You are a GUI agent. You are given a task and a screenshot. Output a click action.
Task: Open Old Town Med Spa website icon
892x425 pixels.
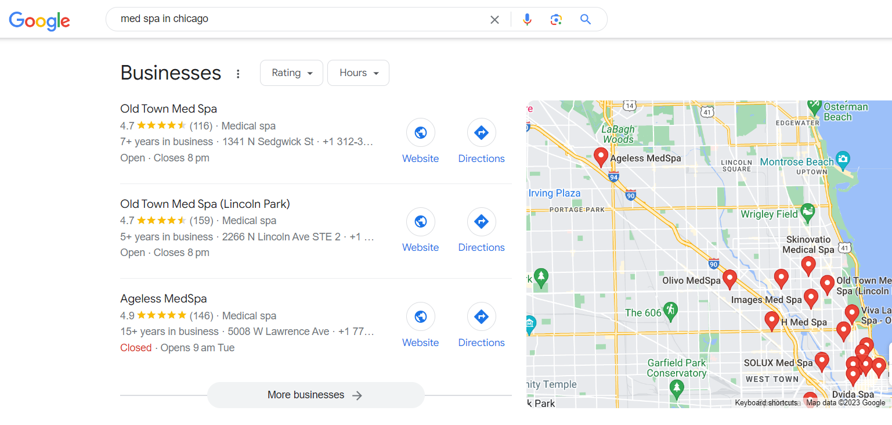[x=421, y=133]
